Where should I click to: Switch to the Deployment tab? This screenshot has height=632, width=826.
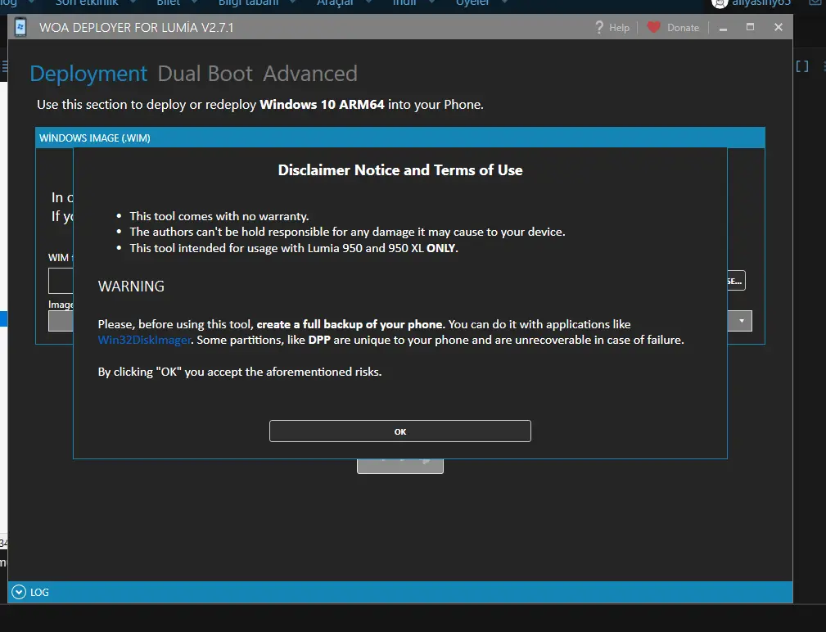[88, 74]
